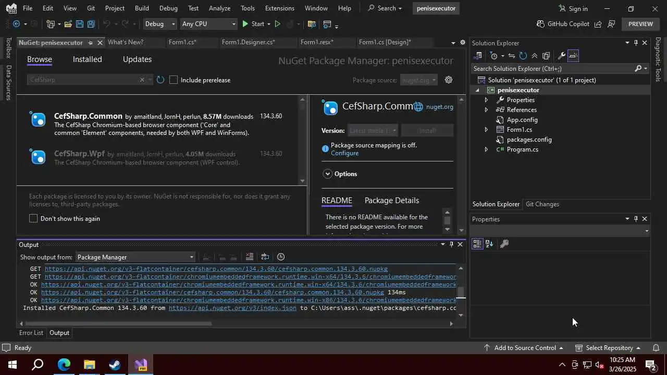Image resolution: width=667 pixels, height=375 pixels.
Task: Click Start Without Debugging outline play icon
Action: point(277,24)
